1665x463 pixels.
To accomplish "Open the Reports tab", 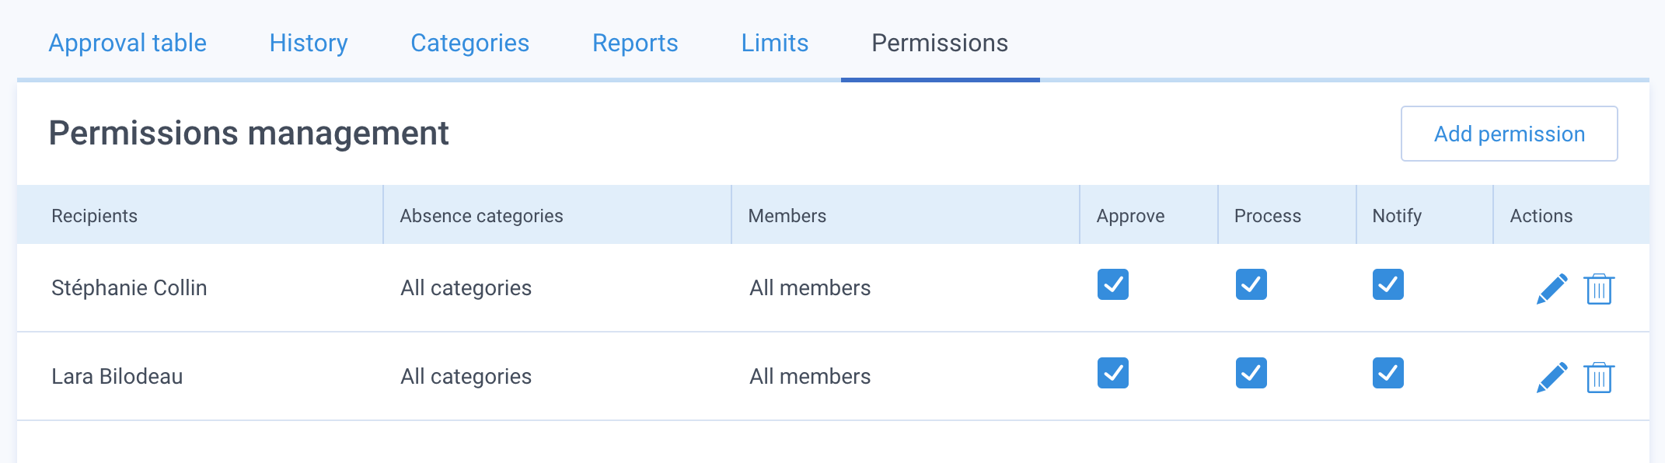I will point(635,43).
